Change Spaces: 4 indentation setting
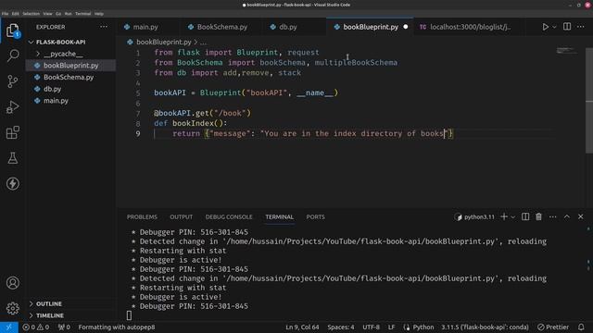This screenshot has width=593, height=333. (341, 327)
